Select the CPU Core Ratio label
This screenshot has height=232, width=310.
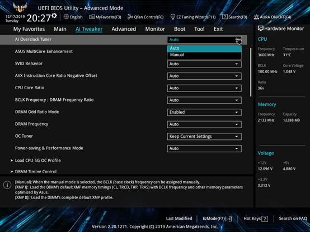[30, 88]
